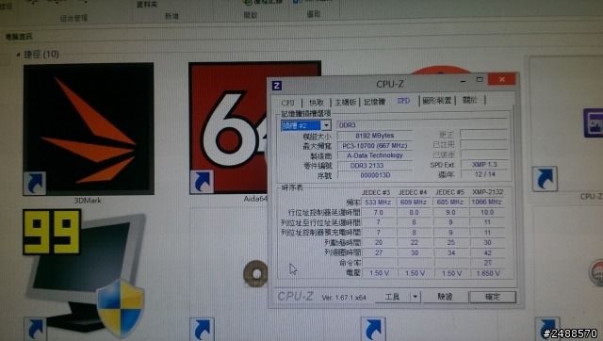
Task: Maximize the CPU-Z window
Action: tap(480, 79)
